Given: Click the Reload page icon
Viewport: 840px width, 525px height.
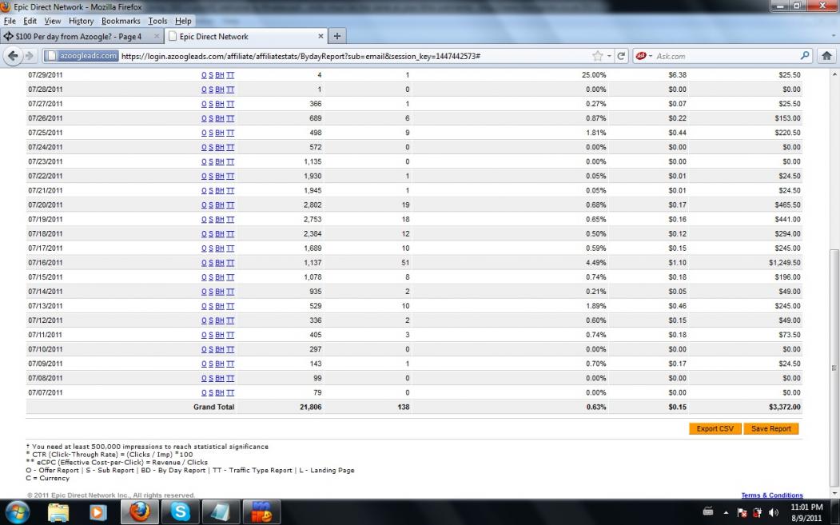Looking at the screenshot, I should point(621,56).
